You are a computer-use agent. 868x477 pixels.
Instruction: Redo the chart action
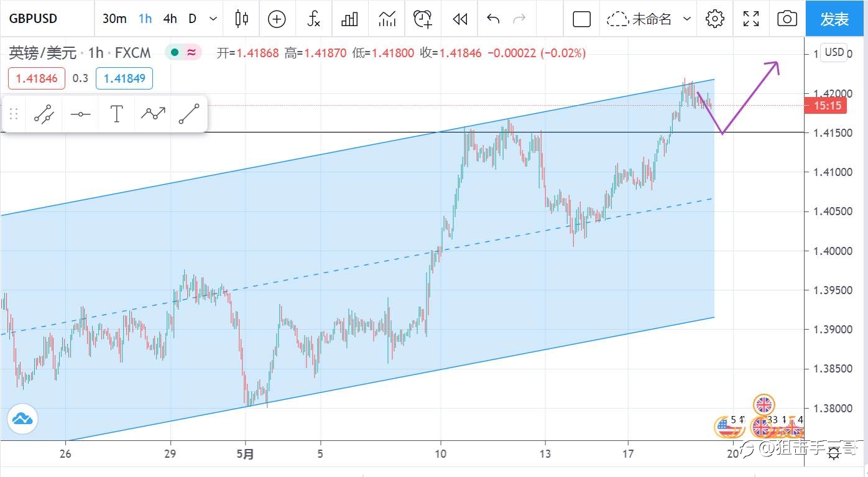click(x=519, y=19)
